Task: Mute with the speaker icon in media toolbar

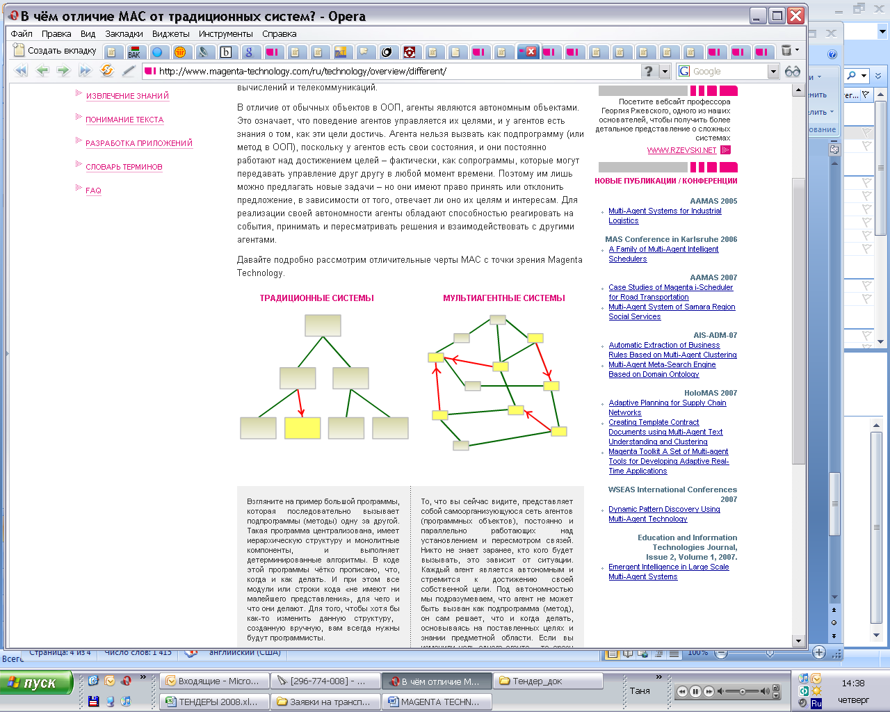Action: coord(721,691)
